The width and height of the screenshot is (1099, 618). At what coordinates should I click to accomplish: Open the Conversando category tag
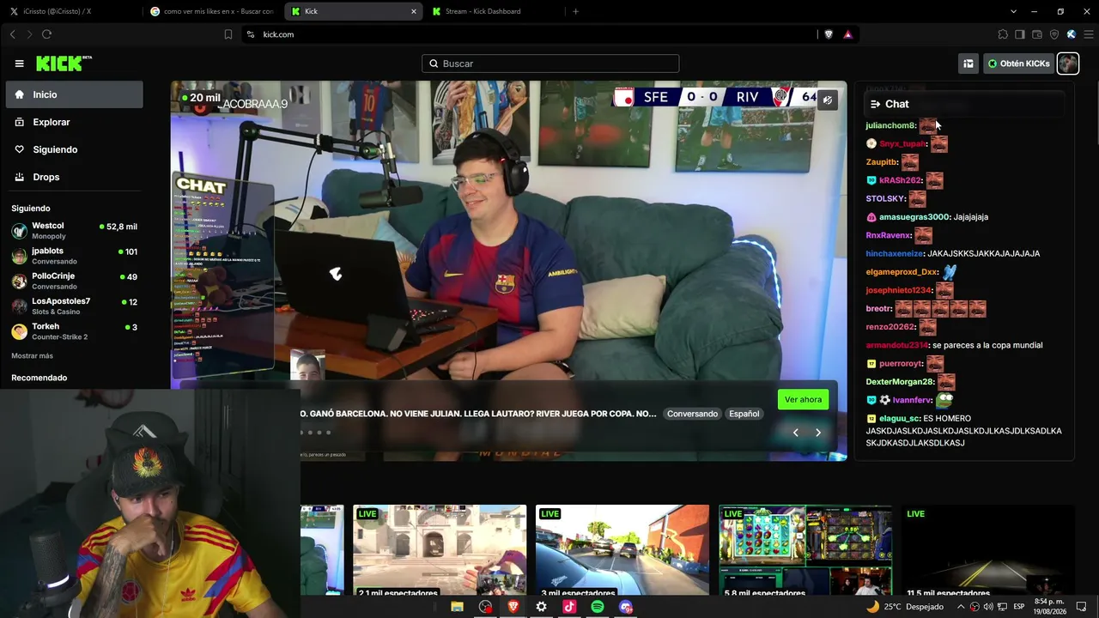pos(692,414)
